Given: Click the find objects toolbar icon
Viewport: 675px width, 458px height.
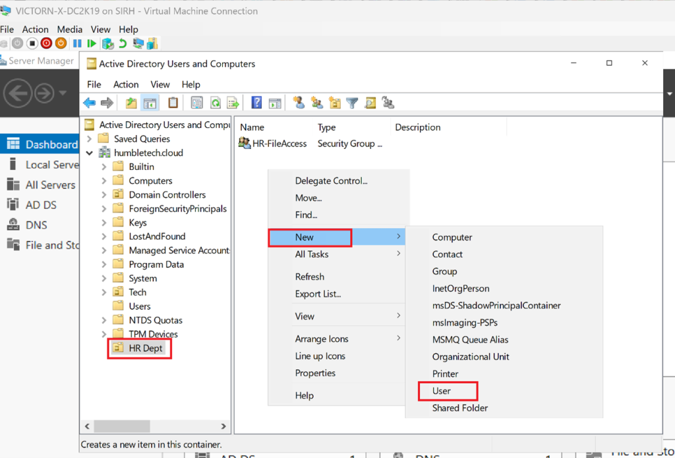Looking at the screenshot, I should 370,103.
